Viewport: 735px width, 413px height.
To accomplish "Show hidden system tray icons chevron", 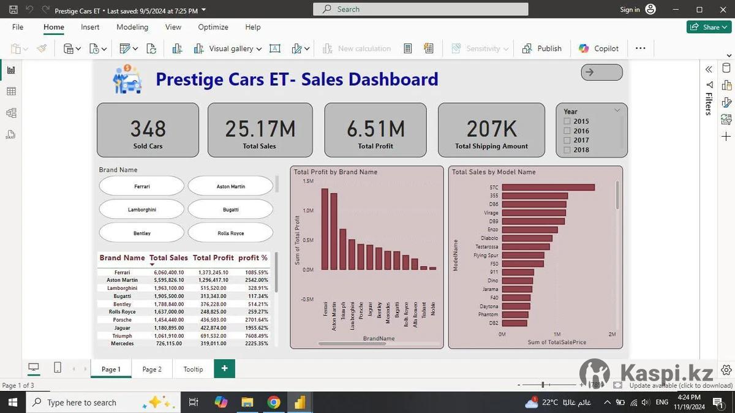I will (608, 403).
